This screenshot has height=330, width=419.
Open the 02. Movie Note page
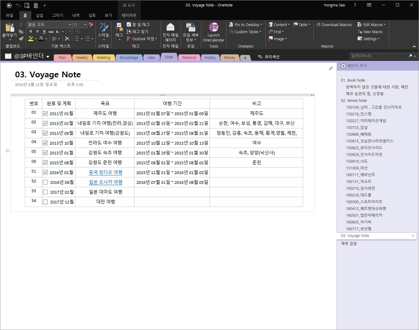coord(354,101)
